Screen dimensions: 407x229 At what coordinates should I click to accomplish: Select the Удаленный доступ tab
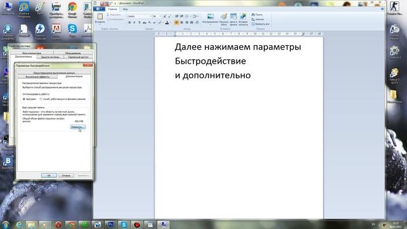pos(78,57)
